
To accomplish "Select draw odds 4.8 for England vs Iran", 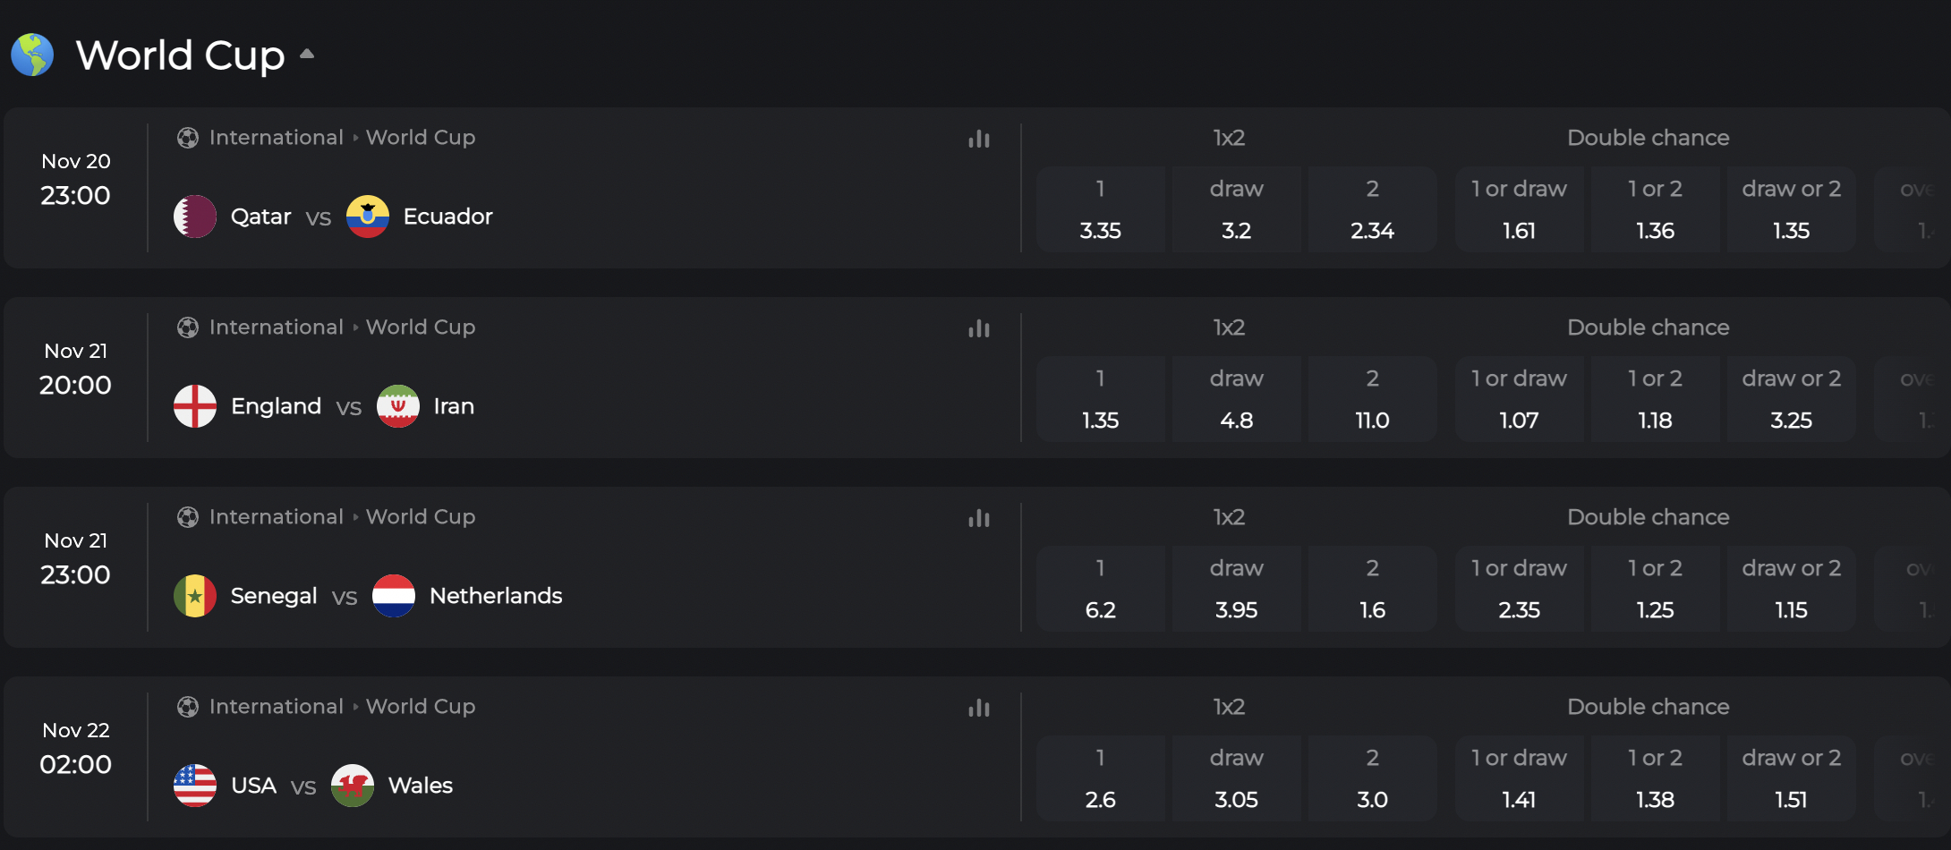I will (x=1237, y=399).
